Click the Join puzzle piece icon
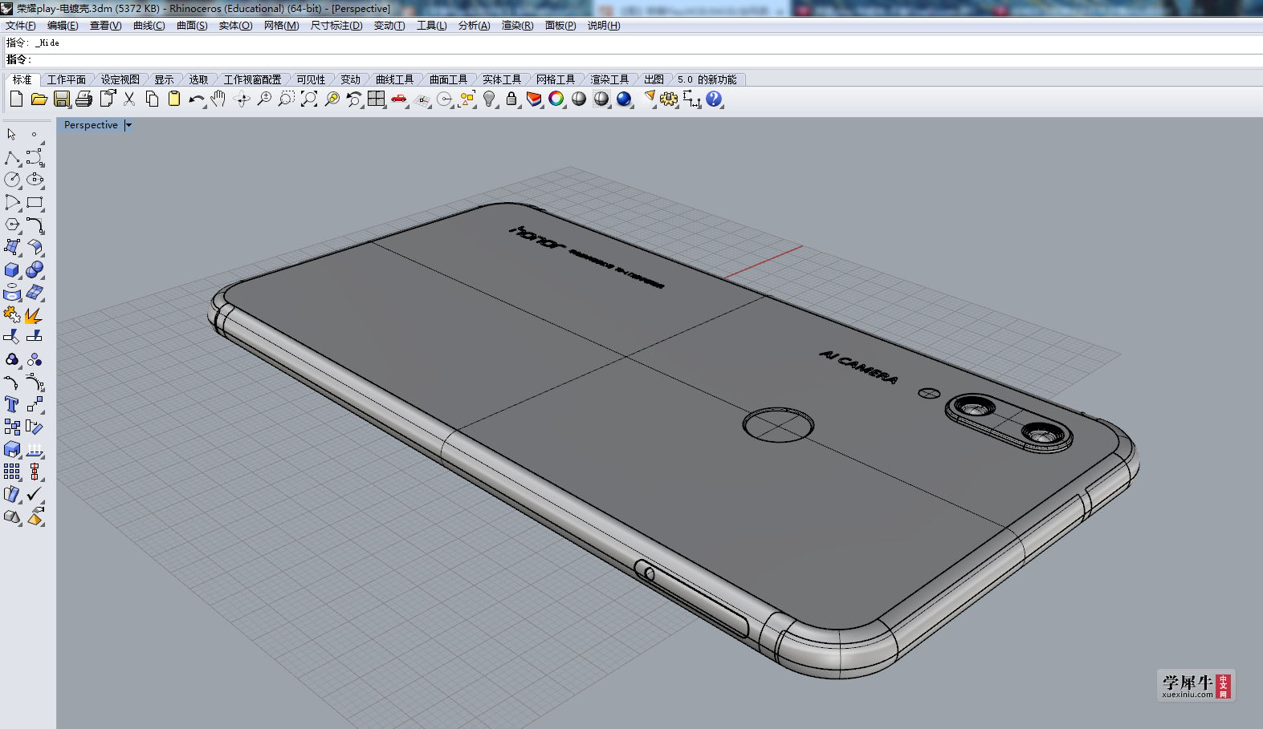The image size is (1263, 729). point(12,314)
